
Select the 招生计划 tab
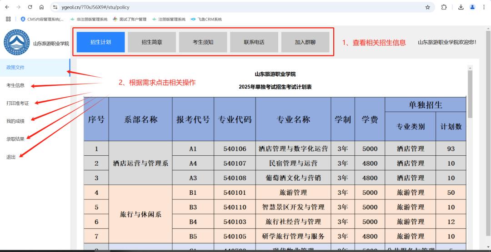pyautogui.click(x=100, y=42)
